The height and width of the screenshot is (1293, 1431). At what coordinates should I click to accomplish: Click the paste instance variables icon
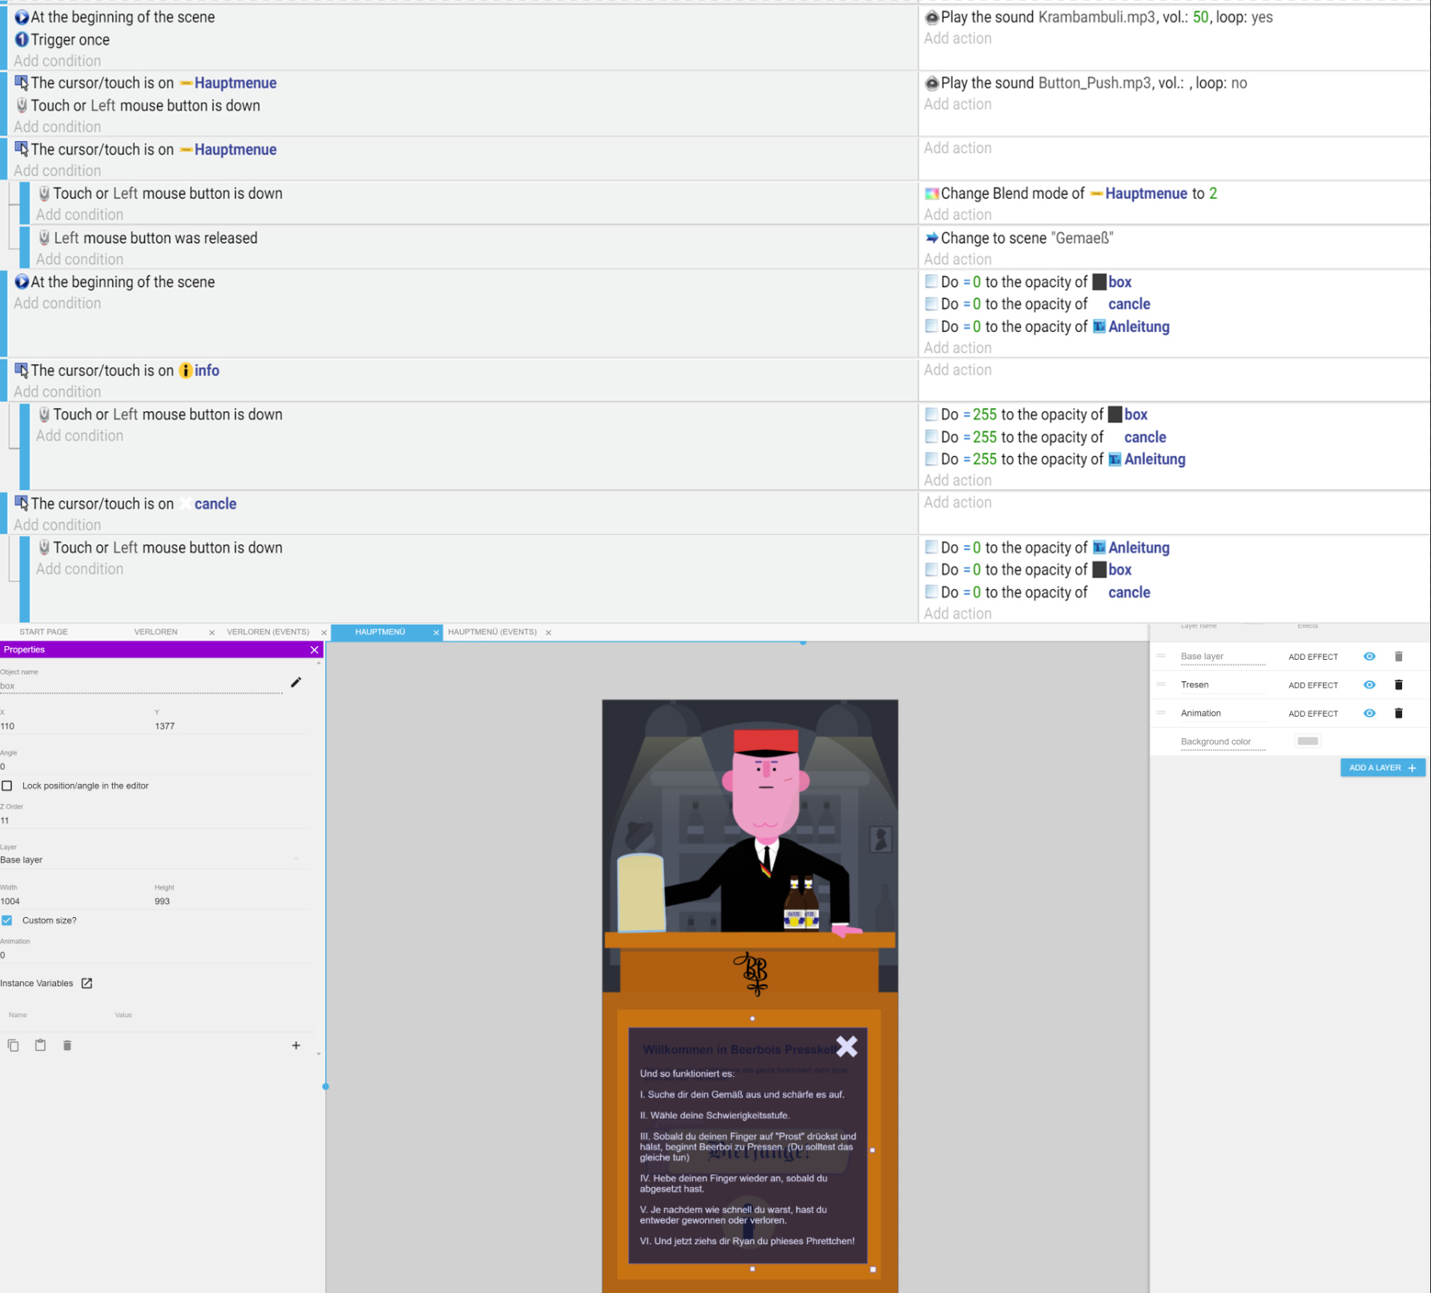(40, 1045)
